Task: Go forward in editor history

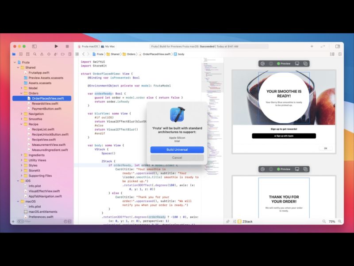Action: (x=88, y=54)
